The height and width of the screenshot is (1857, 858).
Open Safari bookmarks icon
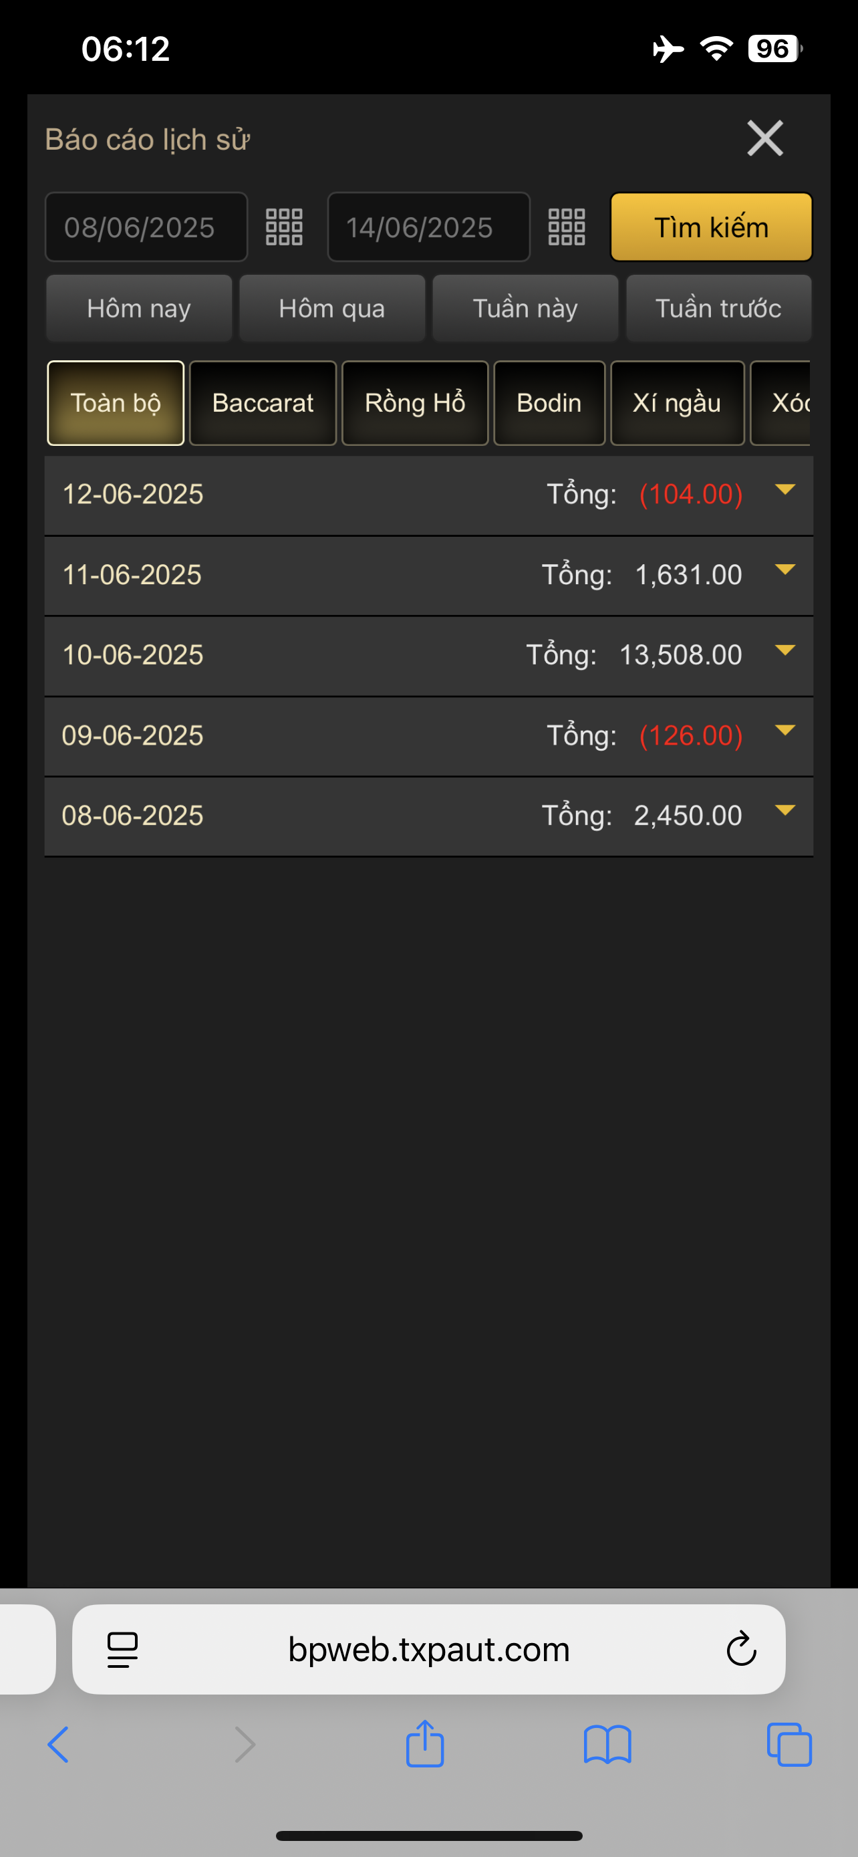click(607, 1745)
